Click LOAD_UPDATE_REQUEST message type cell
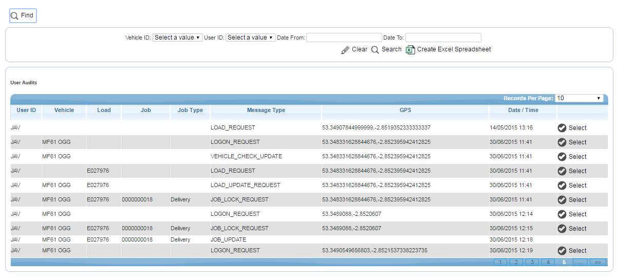 [x=246, y=185]
